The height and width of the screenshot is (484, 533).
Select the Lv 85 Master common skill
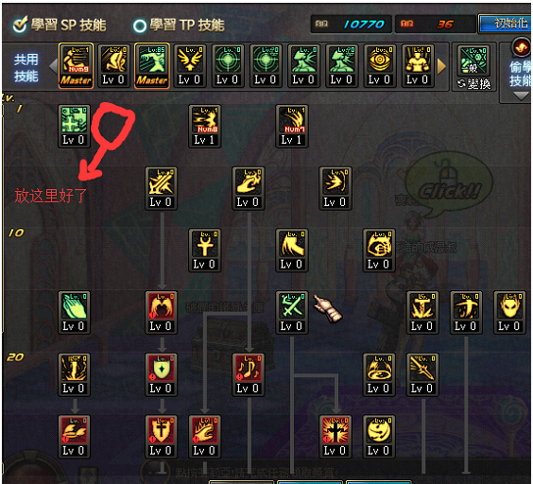point(151,65)
